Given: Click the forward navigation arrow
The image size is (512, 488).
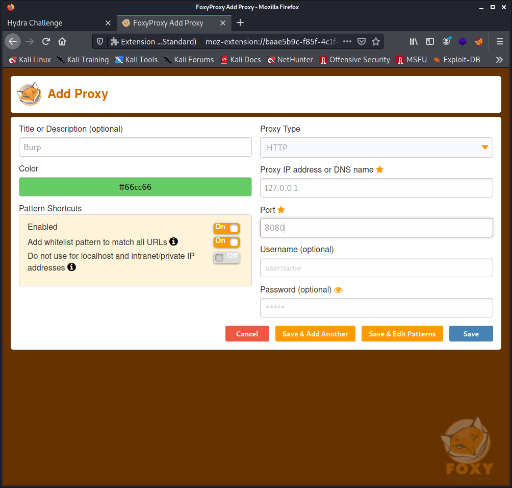Looking at the screenshot, I should coord(30,41).
